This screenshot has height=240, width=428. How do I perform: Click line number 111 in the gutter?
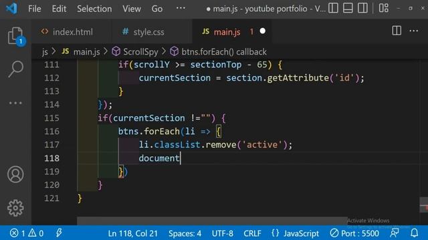click(51, 65)
